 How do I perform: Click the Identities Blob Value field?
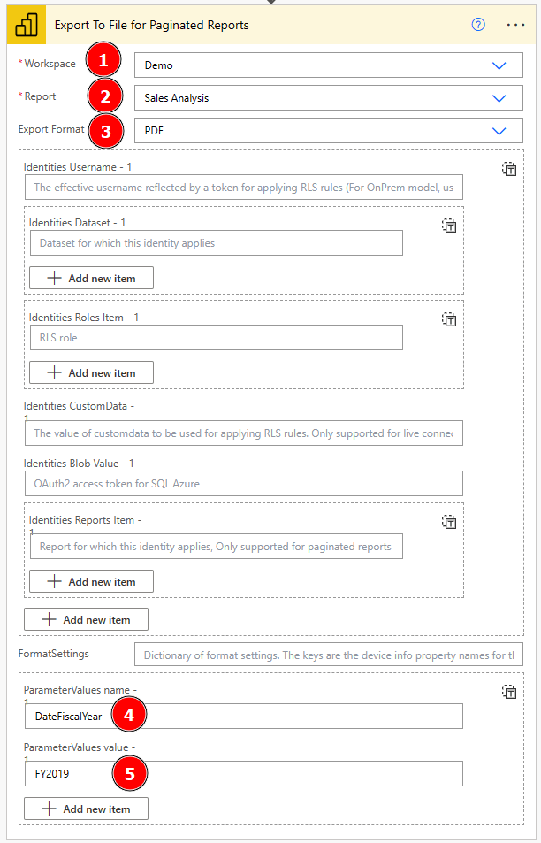coord(243,483)
